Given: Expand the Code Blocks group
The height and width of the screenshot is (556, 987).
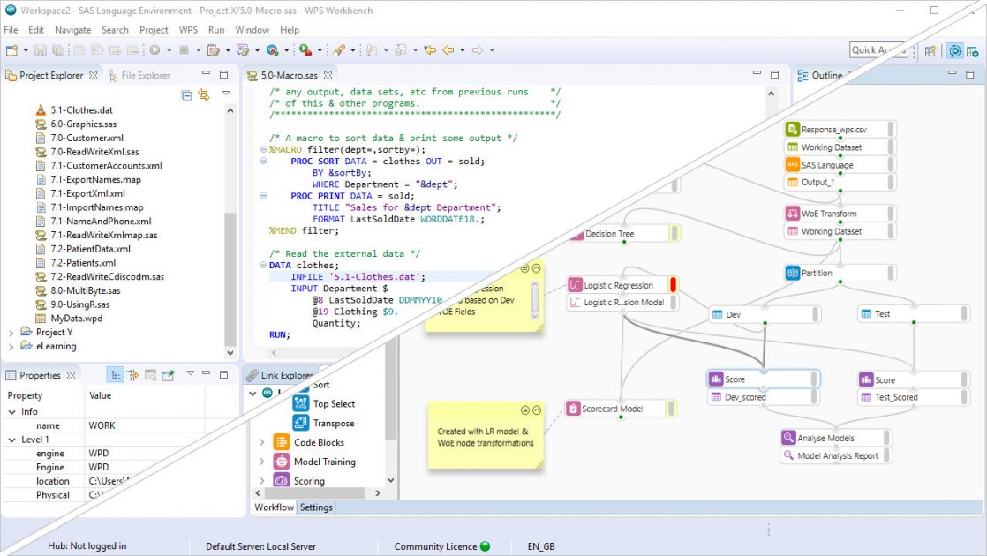Looking at the screenshot, I should pos(261,443).
